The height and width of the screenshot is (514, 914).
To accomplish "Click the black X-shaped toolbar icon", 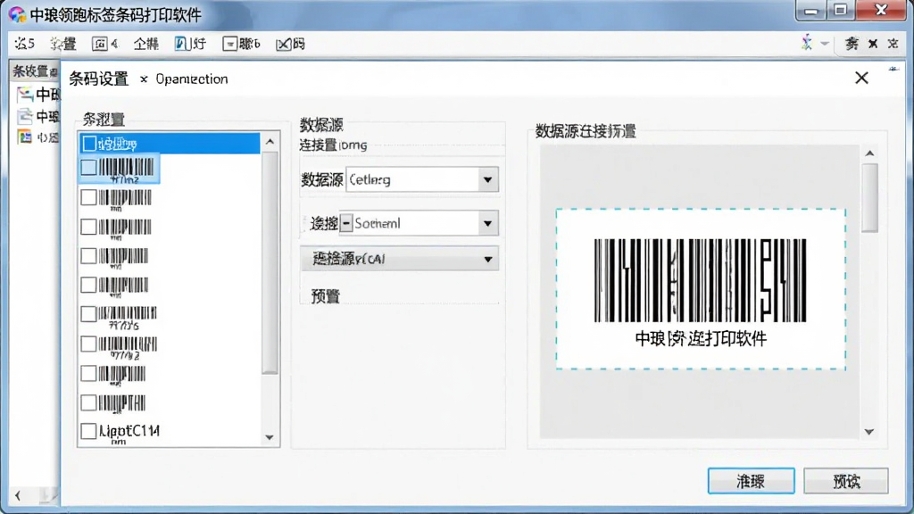I will (873, 44).
